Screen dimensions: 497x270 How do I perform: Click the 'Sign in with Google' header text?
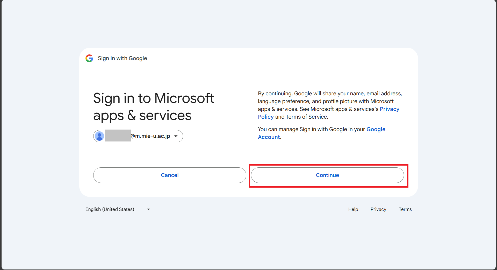pos(122,58)
